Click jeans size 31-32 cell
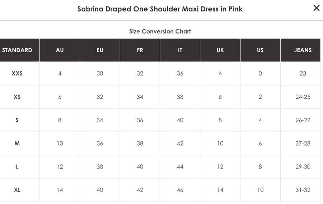 pos(303,190)
